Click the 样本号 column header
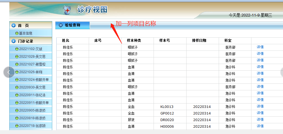 pyautogui.click(x=165, y=41)
